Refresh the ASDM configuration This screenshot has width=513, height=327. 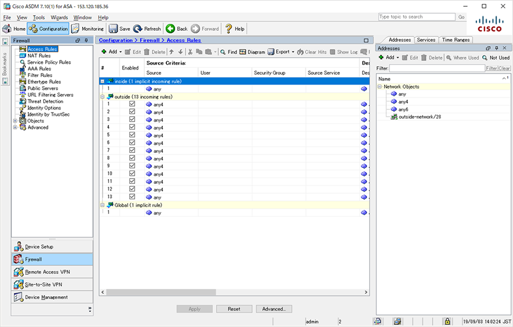[147, 29]
